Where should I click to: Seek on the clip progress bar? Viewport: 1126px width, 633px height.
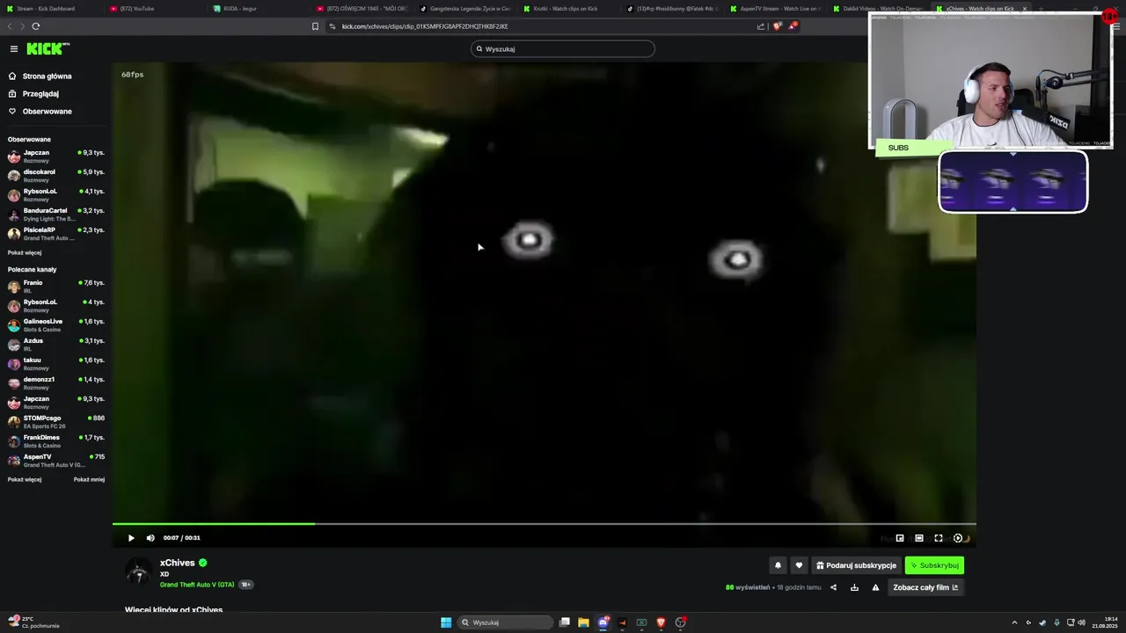tap(544, 524)
